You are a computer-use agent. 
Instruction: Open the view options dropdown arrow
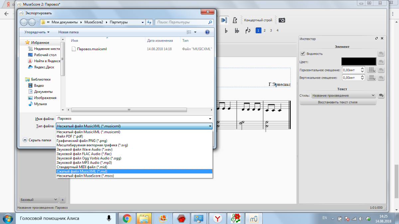pos(195,32)
